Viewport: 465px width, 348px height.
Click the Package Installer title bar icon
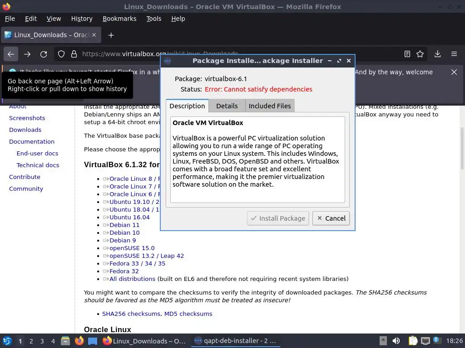(x=167, y=61)
